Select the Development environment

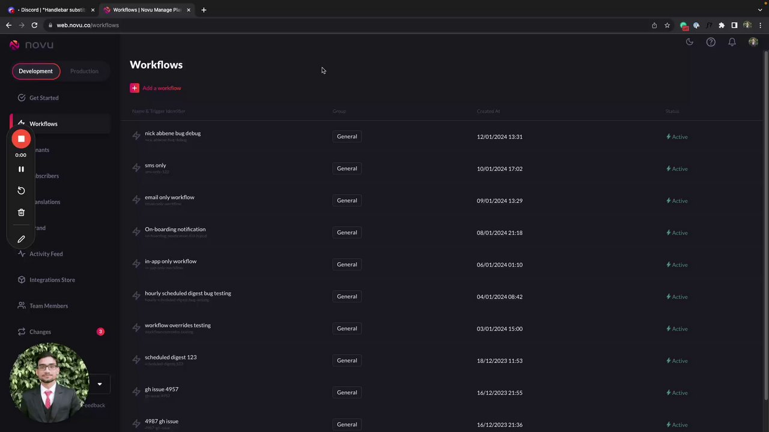click(x=35, y=71)
